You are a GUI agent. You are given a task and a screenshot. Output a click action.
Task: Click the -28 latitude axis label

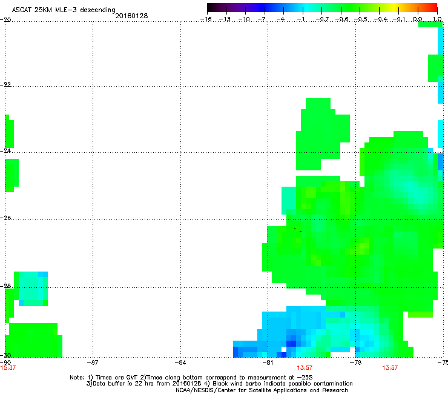5,286
